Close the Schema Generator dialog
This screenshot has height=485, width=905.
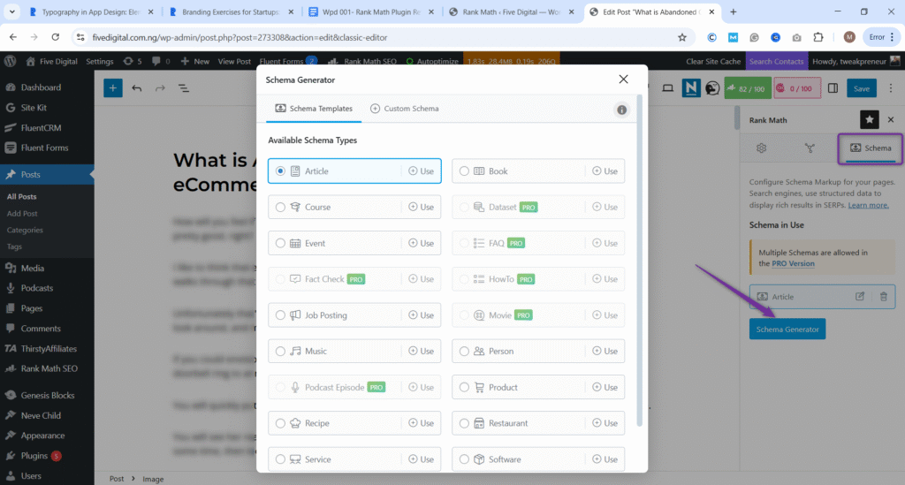(623, 79)
